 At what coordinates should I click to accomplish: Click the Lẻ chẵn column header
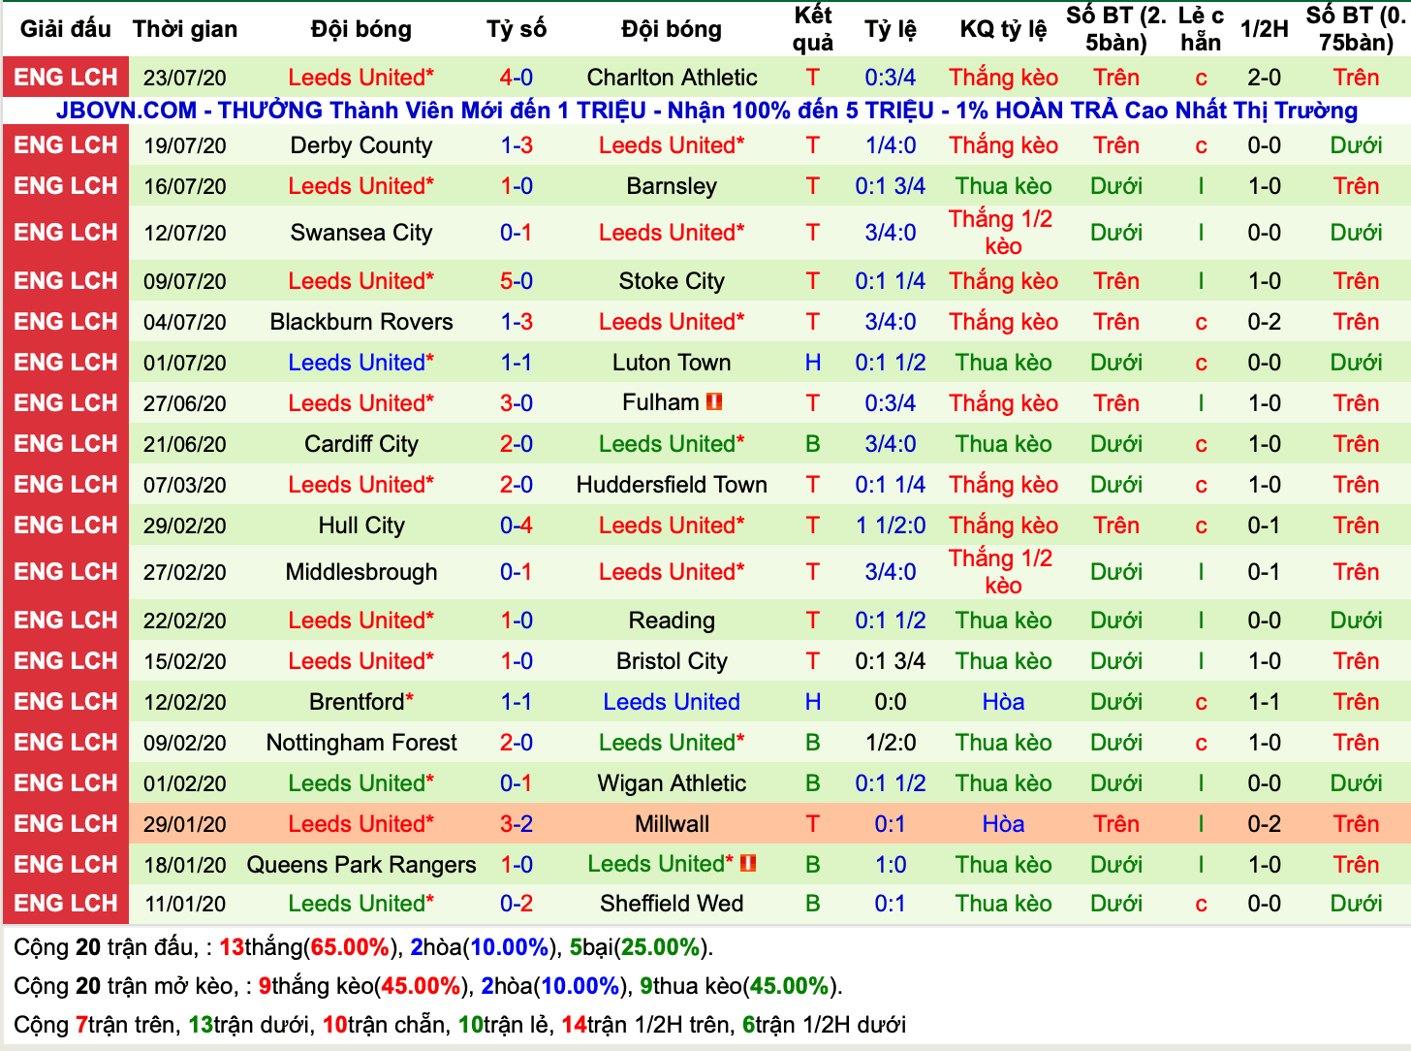click(x=1201, y=29)
